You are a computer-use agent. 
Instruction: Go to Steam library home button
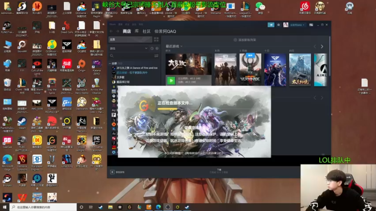point(131,39)
